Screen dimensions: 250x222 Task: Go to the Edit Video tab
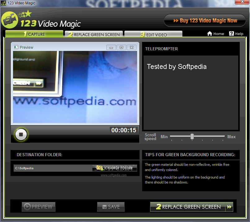click(153, 34)
